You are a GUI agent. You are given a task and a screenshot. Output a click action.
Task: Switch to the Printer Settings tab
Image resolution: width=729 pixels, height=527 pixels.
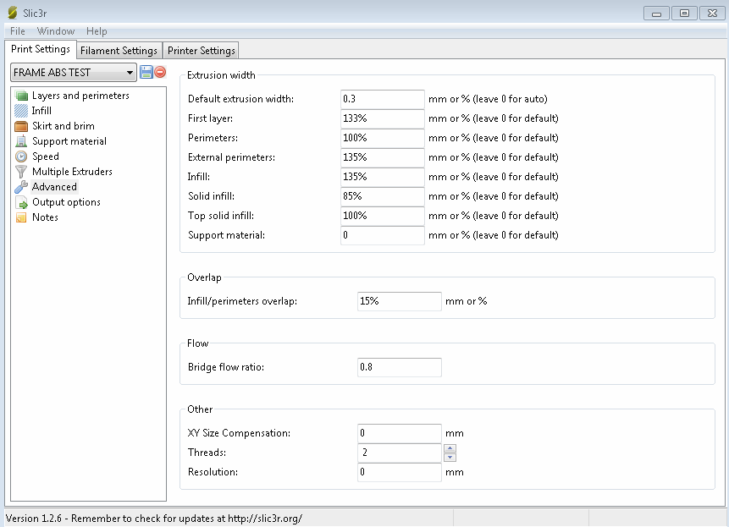202,51
